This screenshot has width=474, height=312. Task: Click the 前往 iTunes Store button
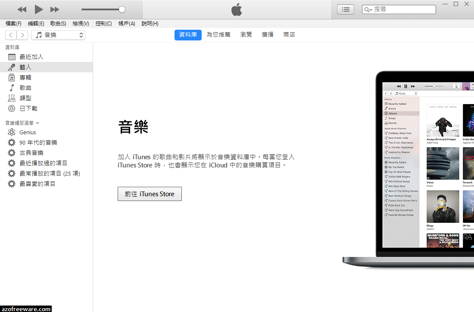tap(150, 194)
